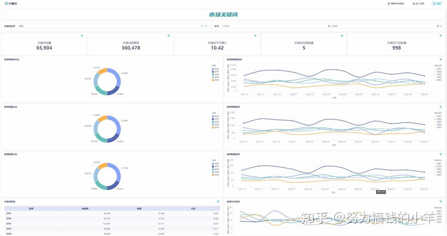Sort table by 均价 column header
This screenshot has width=447, height=236.
click(x=193, y=208)
